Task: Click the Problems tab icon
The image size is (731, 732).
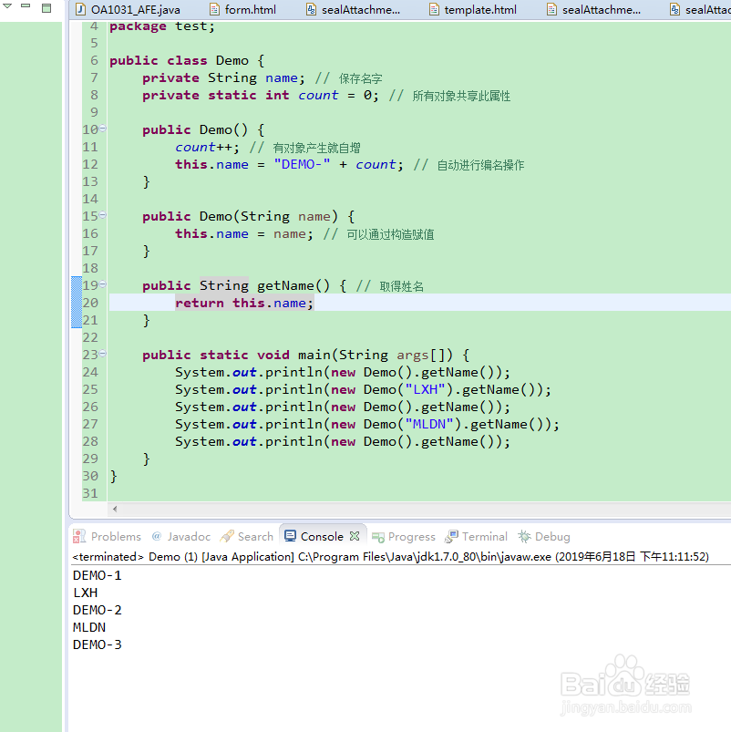Action: tap(79, 536)
